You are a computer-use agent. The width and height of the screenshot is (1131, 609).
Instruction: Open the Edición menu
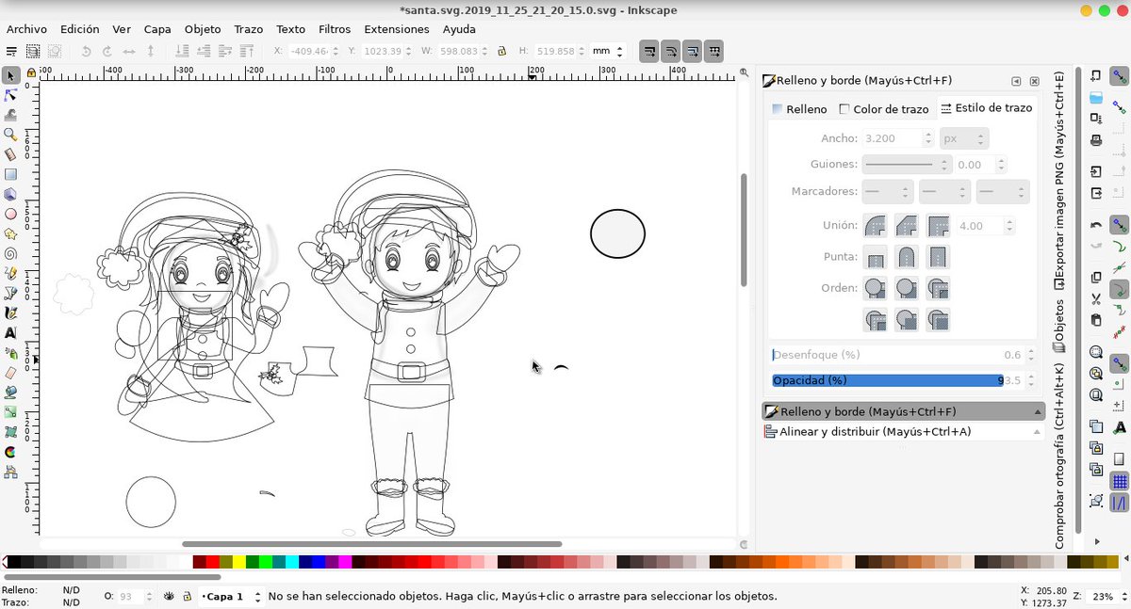(79, 29)
